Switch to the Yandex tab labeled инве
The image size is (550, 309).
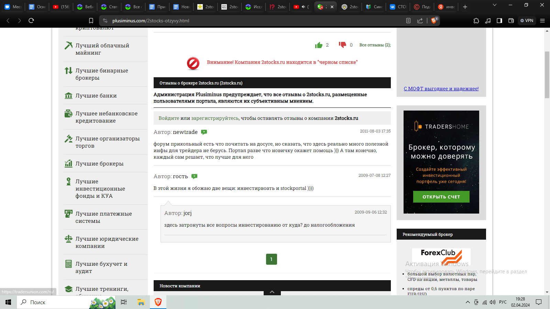[x=446, y=7]
